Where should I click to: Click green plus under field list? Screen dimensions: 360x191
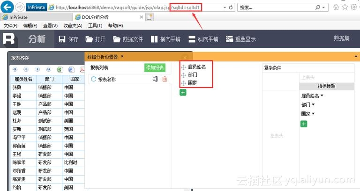(x=183, y=92)
